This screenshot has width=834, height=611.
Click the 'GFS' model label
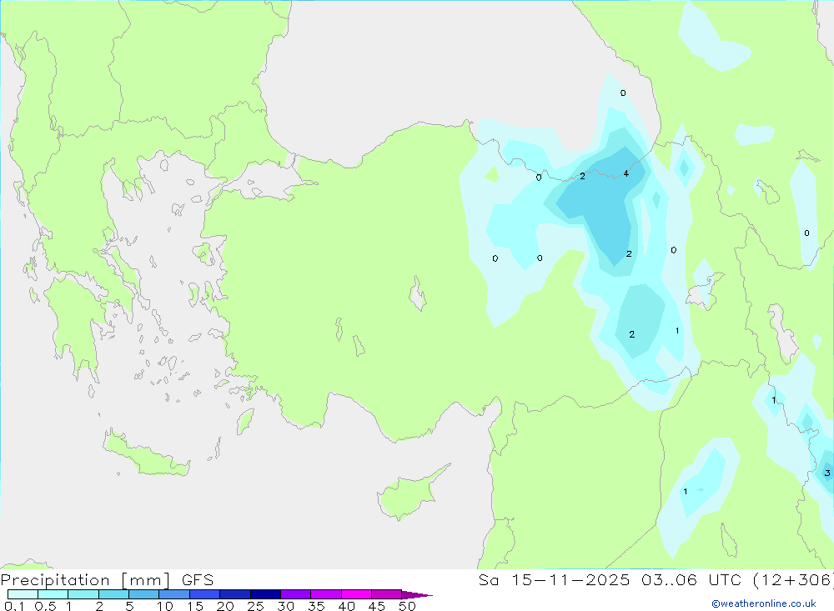(198, 580)
